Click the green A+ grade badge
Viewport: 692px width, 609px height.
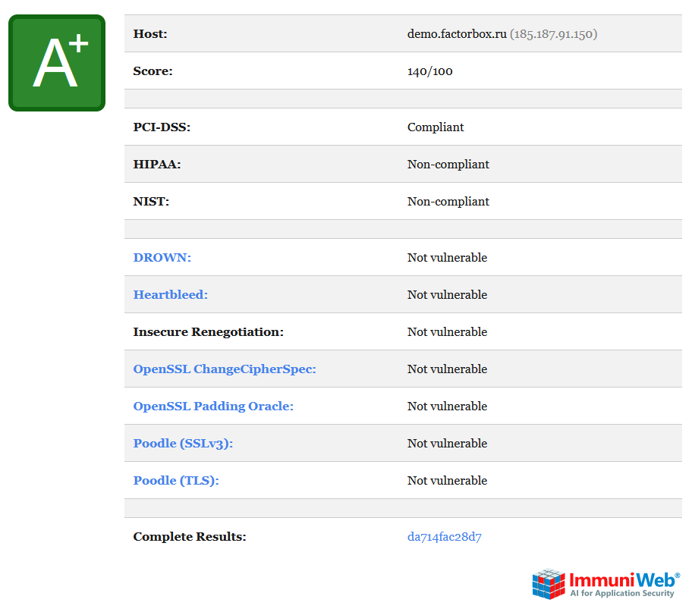[x=57, y=63]
